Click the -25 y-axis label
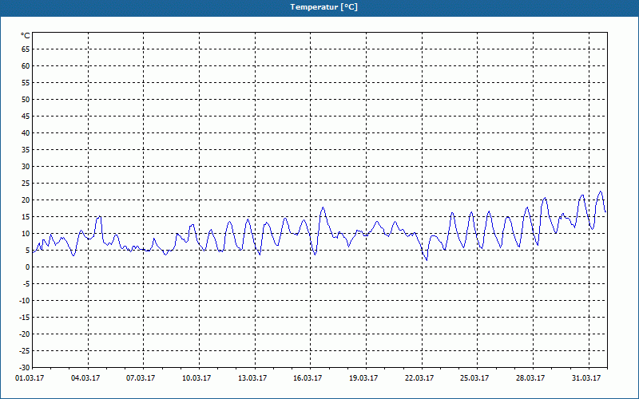639x399 pixels. coord(24,350)
